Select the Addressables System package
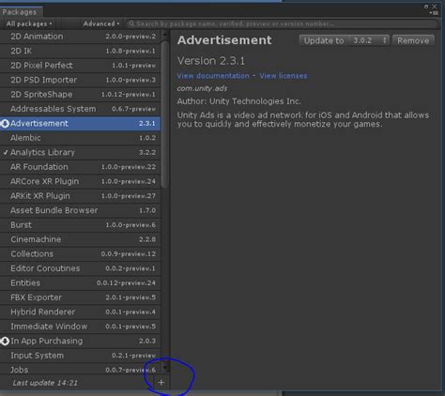Viewport: 445px width, 396px height. 80,109
